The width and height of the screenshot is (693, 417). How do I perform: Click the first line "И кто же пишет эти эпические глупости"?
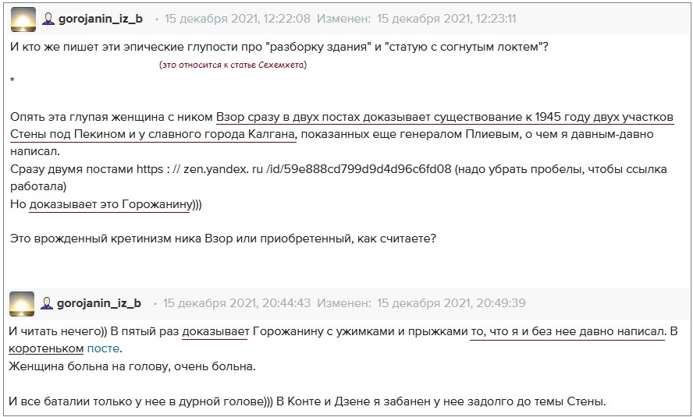click(x=279, y=47)
